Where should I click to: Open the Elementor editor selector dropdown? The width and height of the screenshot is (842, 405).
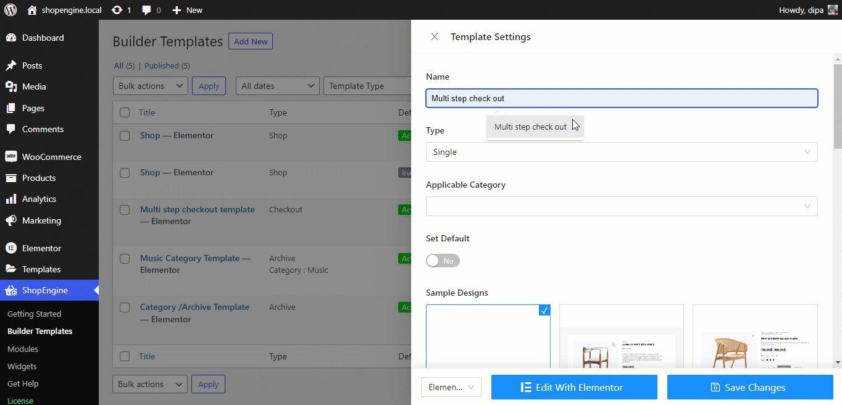pos(451,387)
